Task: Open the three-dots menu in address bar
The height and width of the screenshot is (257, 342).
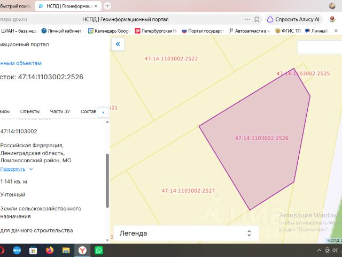Action: click(x=247, y=19)
